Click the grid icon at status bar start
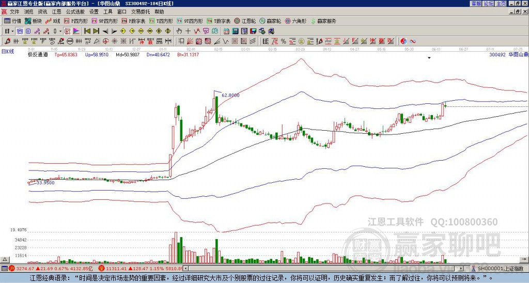529x283 pixels. click(4, 269)
